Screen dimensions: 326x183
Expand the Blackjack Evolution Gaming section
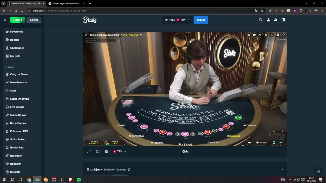pyautogui.click(x=282, y=169)
